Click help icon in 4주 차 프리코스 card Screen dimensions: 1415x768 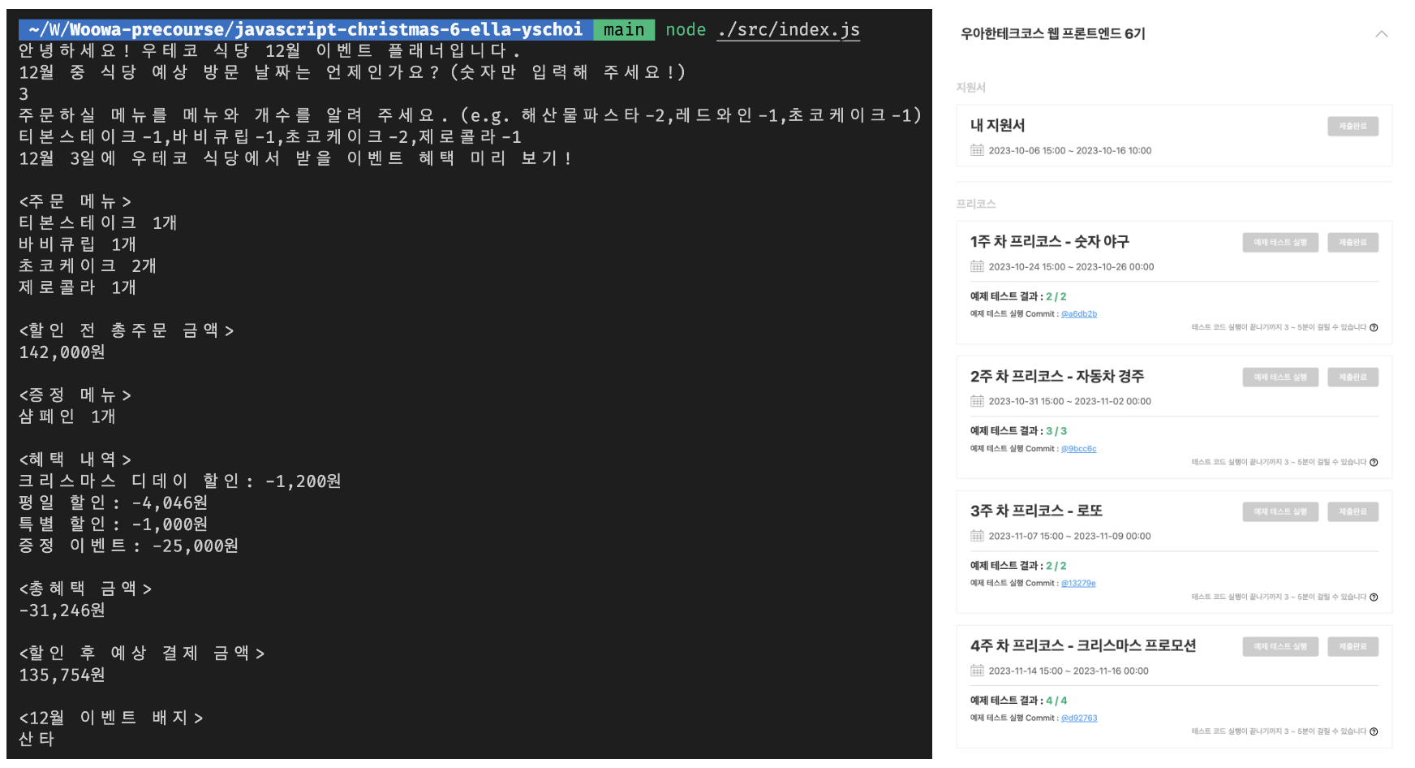click(x=1374, y=732)
